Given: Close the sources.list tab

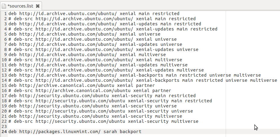Looking at the screenshot, I should [x=37, y=6].
